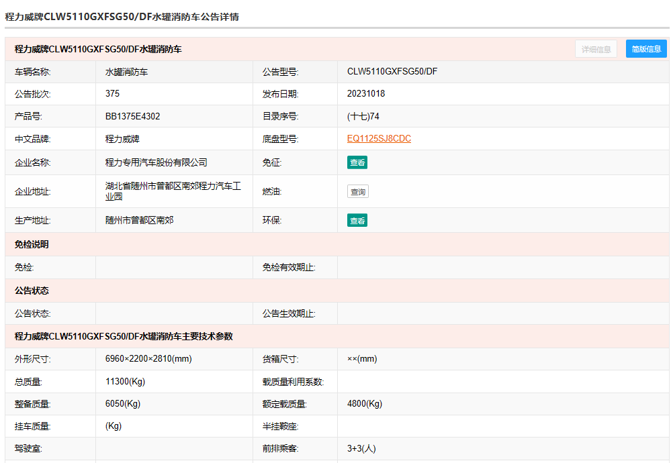The height and width of the screenshot is (463, 671).
Task: Click the catalog number (十七)74
Action: pyautogui.click(x=363, y=116)
